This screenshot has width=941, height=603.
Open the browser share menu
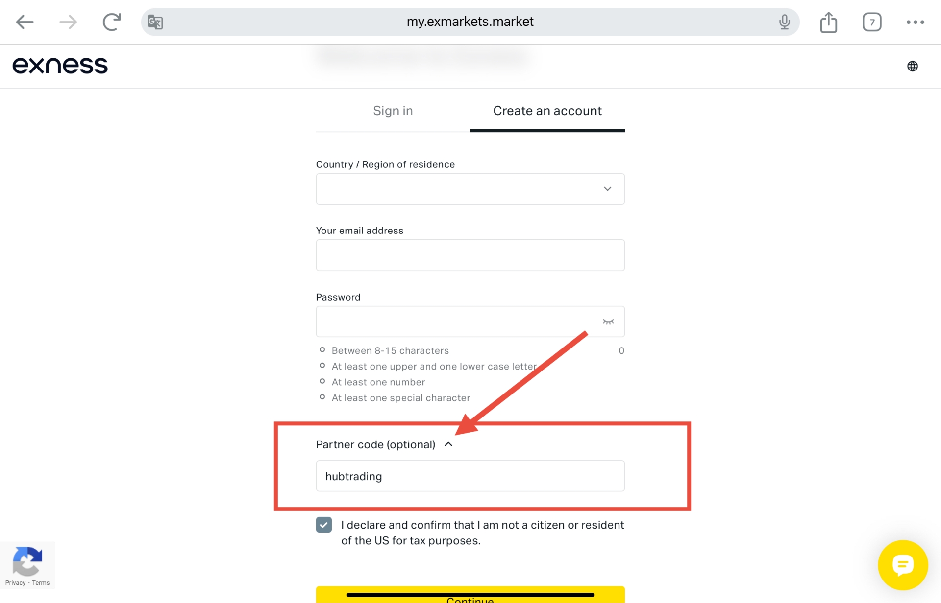pyautogui.click(x=828, y=22)
